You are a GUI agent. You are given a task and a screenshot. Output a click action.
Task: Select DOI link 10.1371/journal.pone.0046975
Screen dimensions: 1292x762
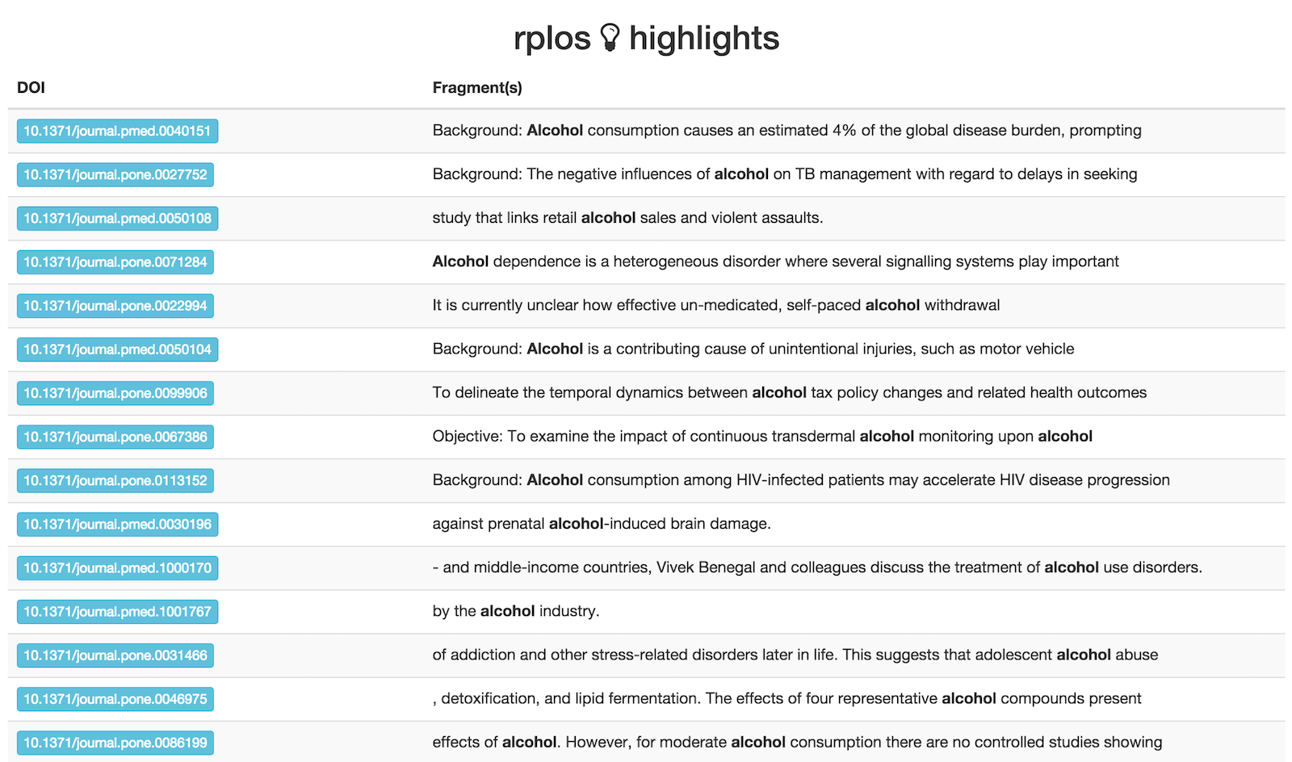tap(115, 699)
